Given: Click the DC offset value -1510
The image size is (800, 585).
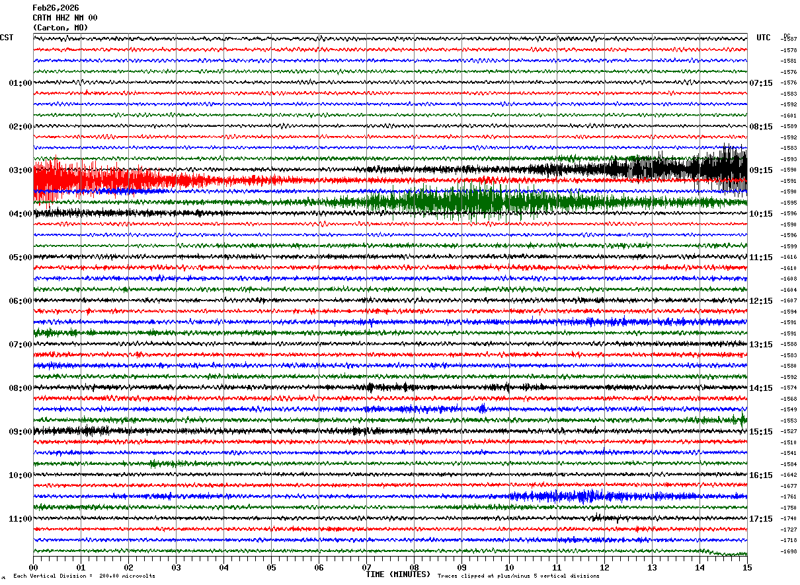Looking at the screenshot, I should point(789,442).
